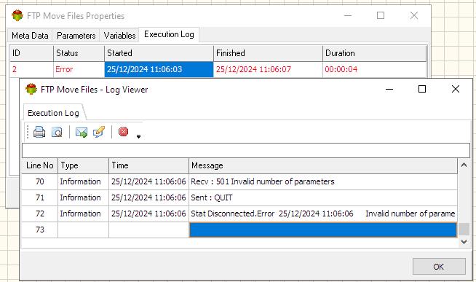The width and height of the screenshot is (476, 282).
Task: Click time cell of line 70
Action: [148, 181]
